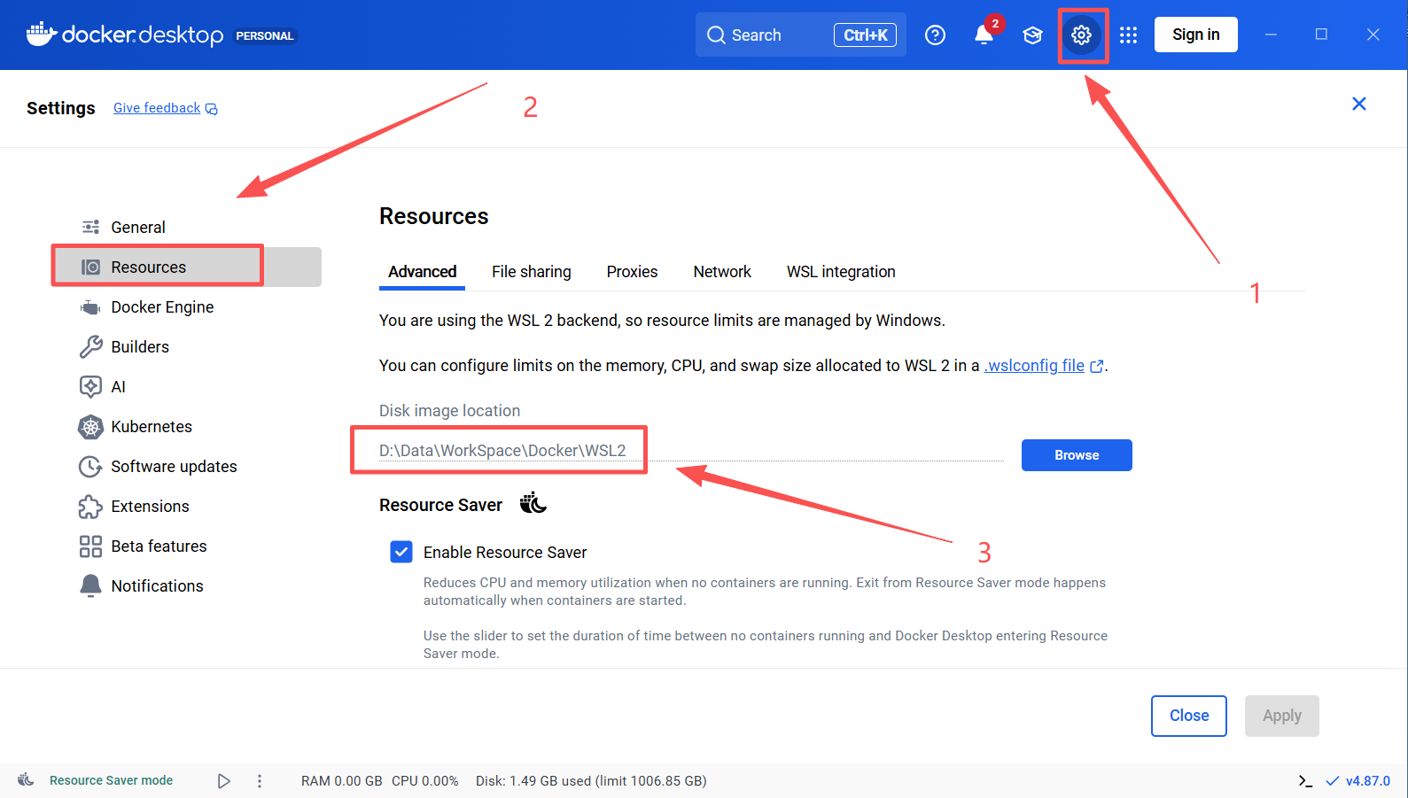Click the Disk usage status text
The height and width of the screenshot is (798, 1408).
coord(591,780)
